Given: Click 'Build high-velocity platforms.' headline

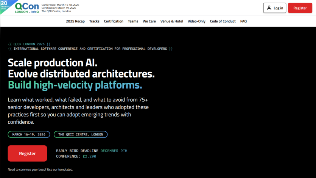Looking at the screenshot, I should tap(75, 85).
